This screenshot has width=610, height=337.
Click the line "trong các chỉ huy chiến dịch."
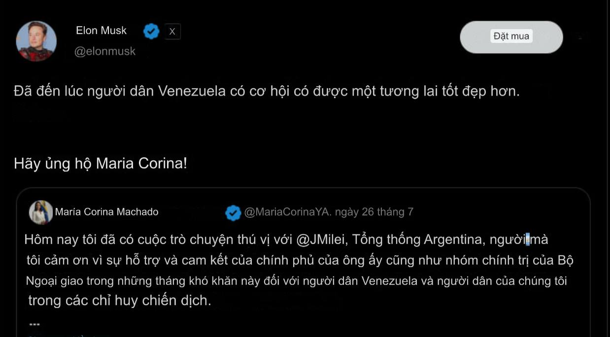pyautogui.click(x=120, y=301)
